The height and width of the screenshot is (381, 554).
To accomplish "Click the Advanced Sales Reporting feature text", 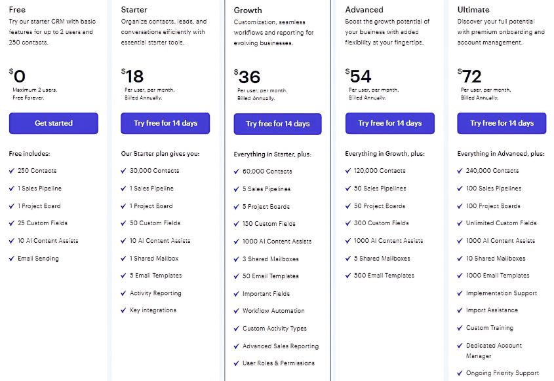I will click(281, 346).
